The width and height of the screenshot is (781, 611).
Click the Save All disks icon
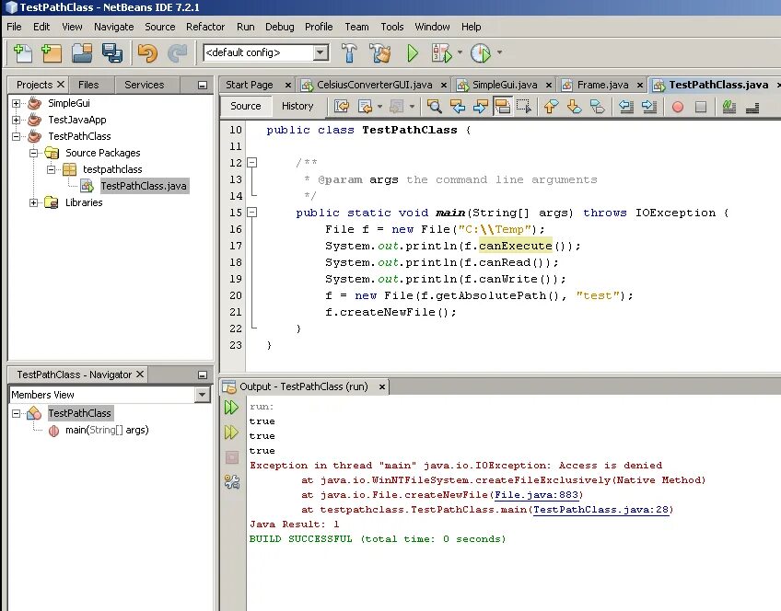tap(112, 52)
